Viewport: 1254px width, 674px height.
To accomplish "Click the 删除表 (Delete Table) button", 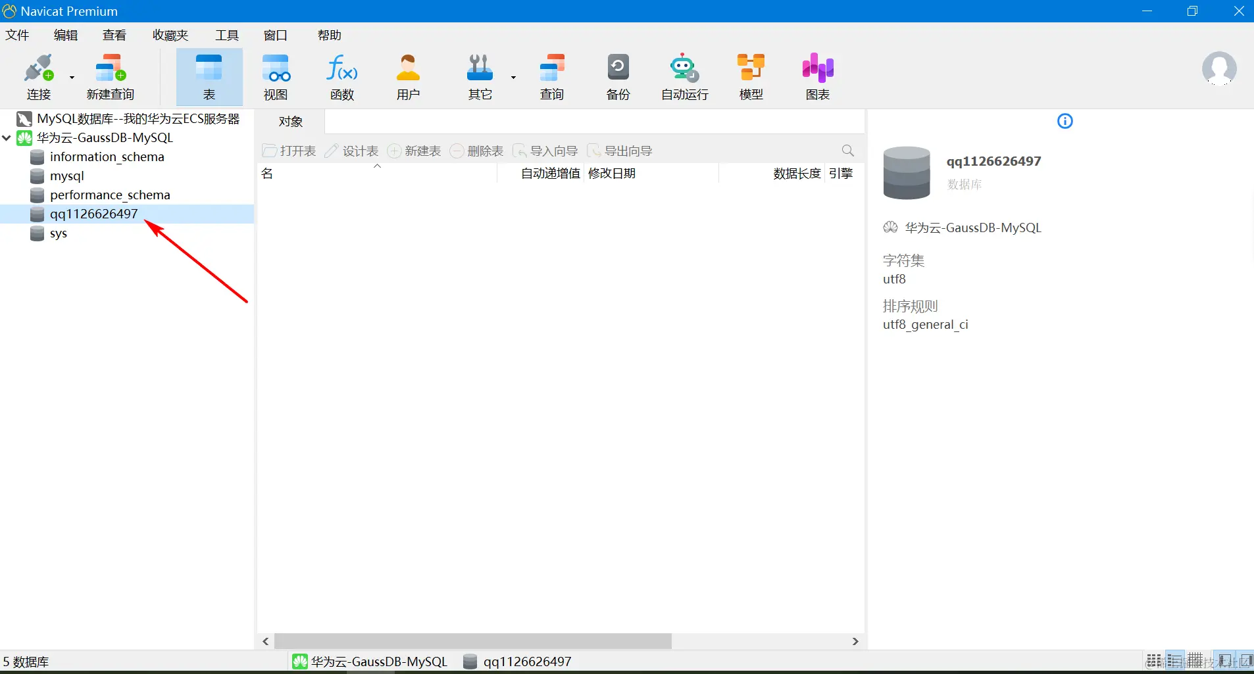I will 477,151.
